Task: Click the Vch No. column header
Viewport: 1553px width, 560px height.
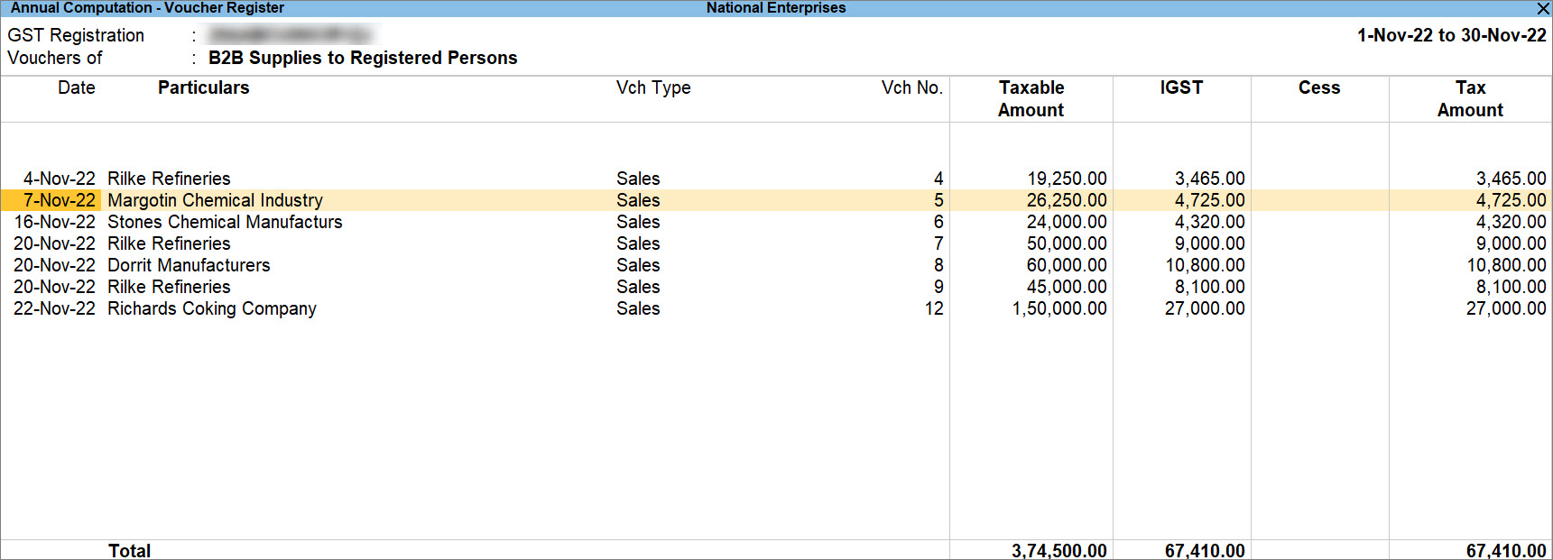Action: (x=912, y=87)
